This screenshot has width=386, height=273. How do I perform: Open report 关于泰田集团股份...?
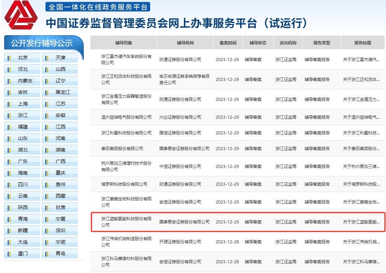click(361, 149)
